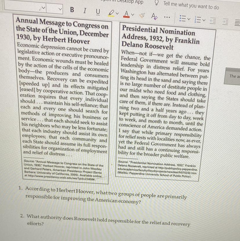Click the lightbulb Tell Me icon
240x241 pixels.
coord(156,3)
